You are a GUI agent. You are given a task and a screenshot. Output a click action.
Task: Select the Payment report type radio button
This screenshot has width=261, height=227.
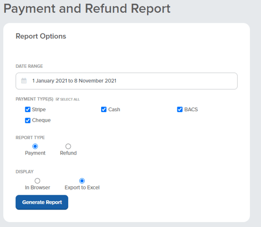tap(35, 146)
